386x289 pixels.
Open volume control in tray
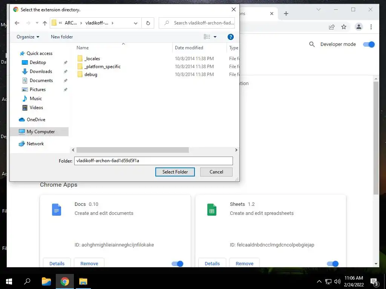(x=337, y=281)
